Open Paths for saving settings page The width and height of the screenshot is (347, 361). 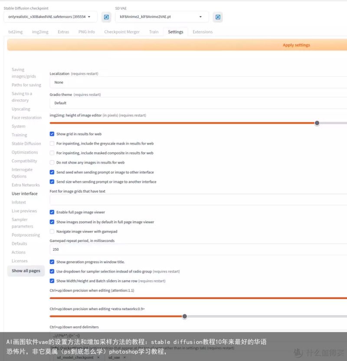pyautogui.click(x=26, y=85)
